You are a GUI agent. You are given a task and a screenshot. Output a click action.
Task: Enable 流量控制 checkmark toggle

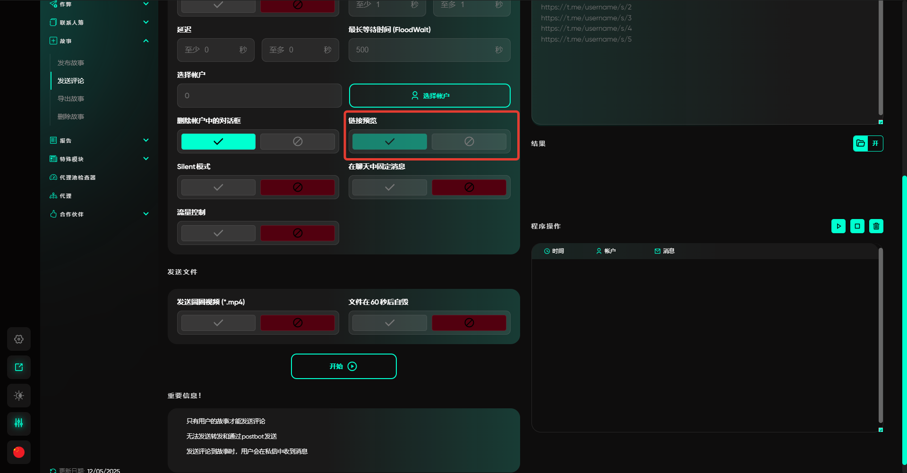pyautogui.click(x=218, y=233)
